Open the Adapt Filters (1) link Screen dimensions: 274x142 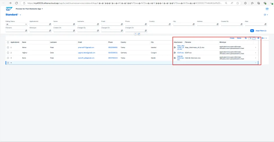[x=261, y=31]
